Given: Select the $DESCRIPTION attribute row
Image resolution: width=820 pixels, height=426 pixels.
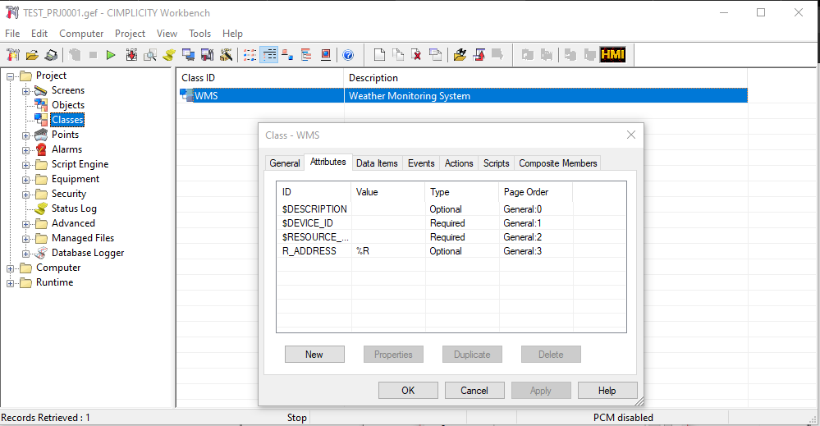Looking at the screenshot, I should click(x=451, y=209).
